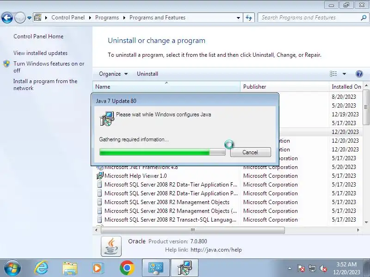Click the change view icon
Image resolution: width=370 pixels, height=277 pixels.
333,74
